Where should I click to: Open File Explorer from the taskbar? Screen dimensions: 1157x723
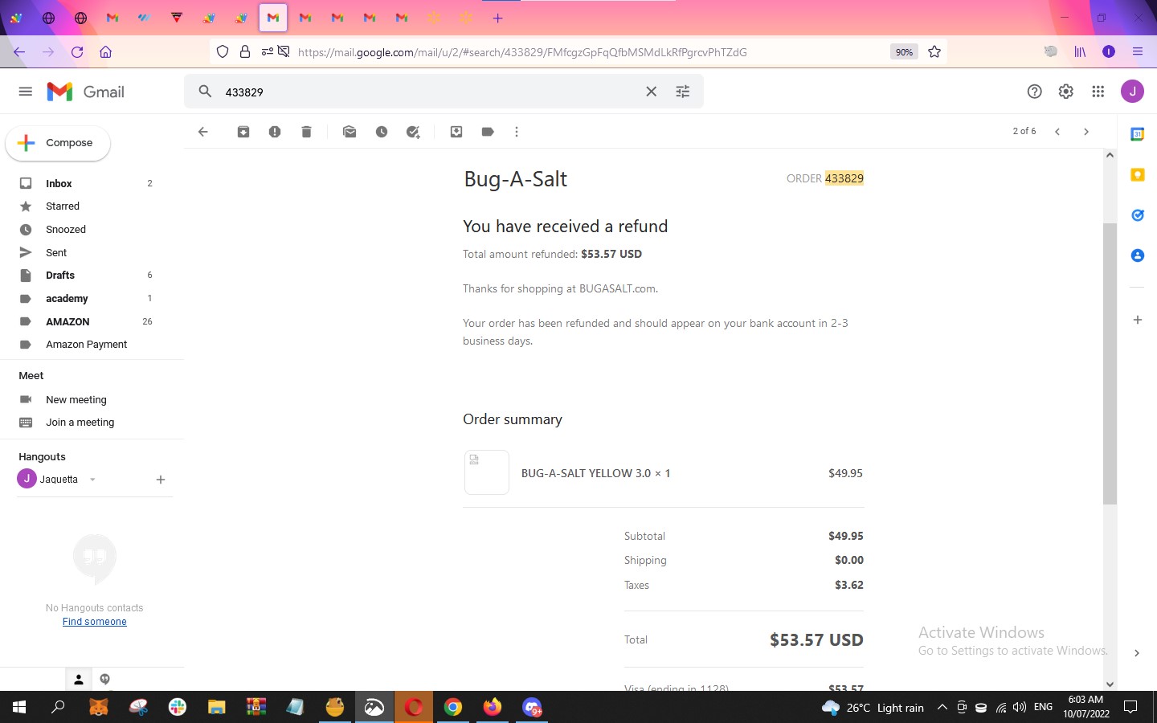[217, 707]
